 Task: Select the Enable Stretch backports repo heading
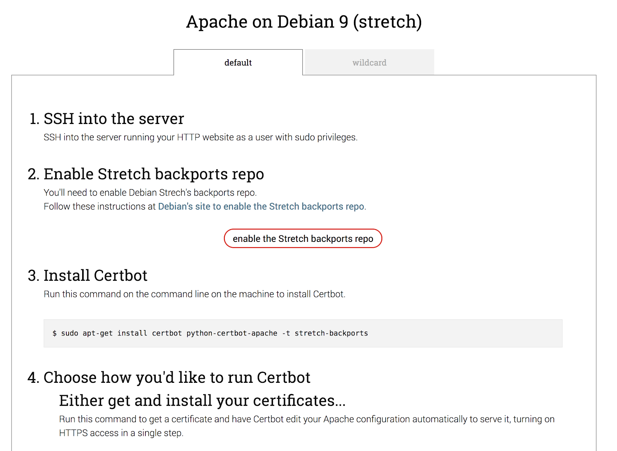153,174
